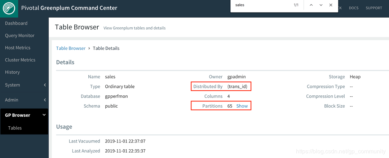
Task: Open the SUPPORT link in header
Action: (x=373, y=8)
